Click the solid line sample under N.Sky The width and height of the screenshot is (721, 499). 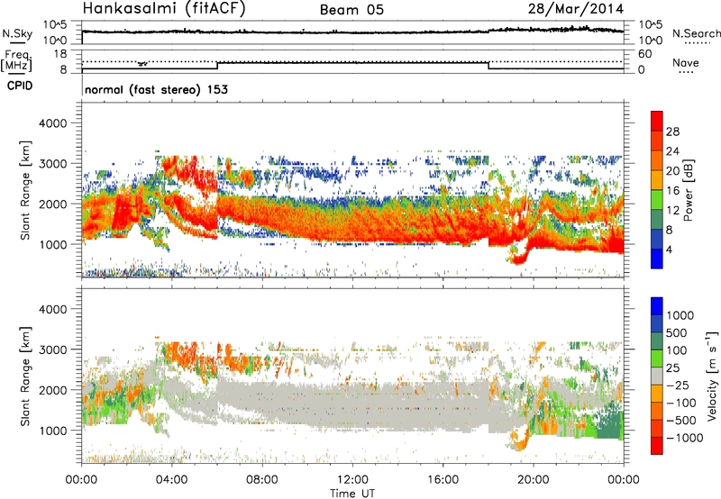(17, 42)
